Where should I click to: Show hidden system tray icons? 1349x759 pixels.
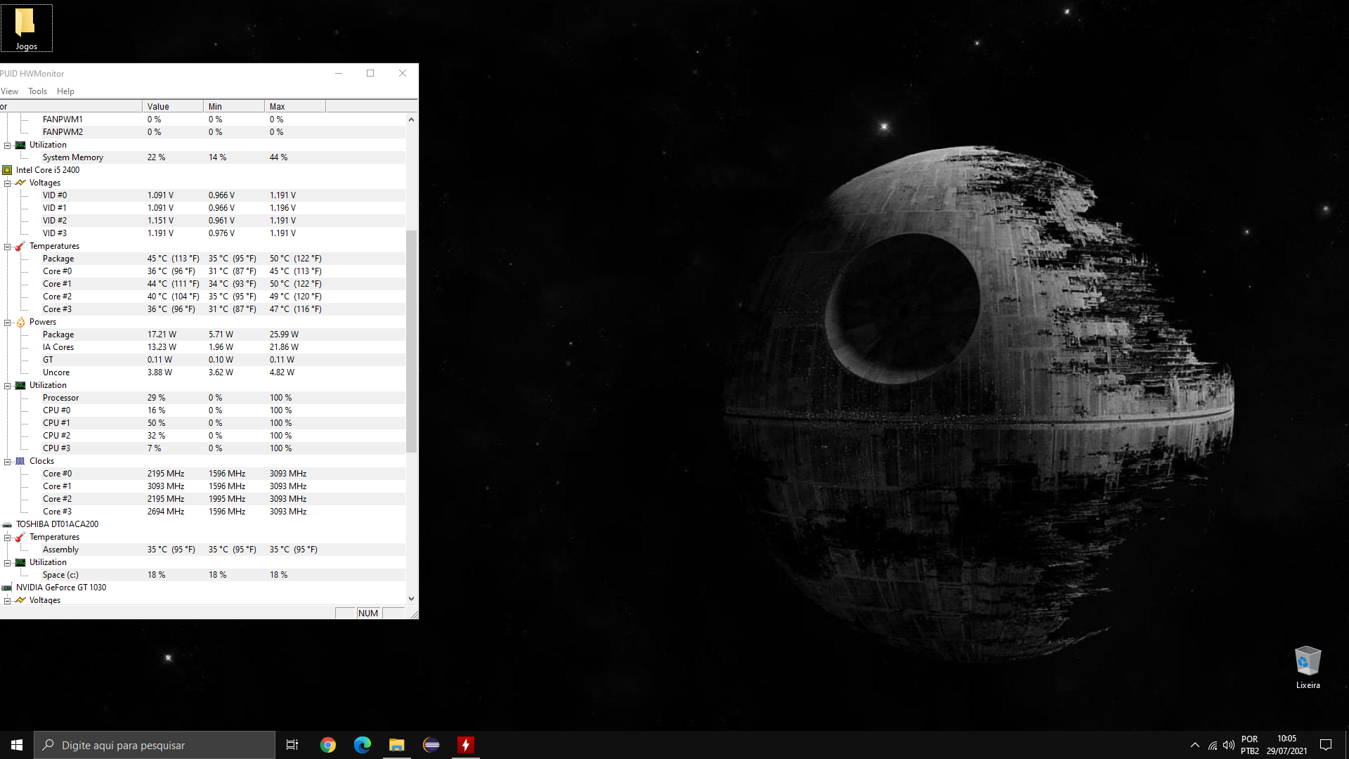[x=1195, y=745]
